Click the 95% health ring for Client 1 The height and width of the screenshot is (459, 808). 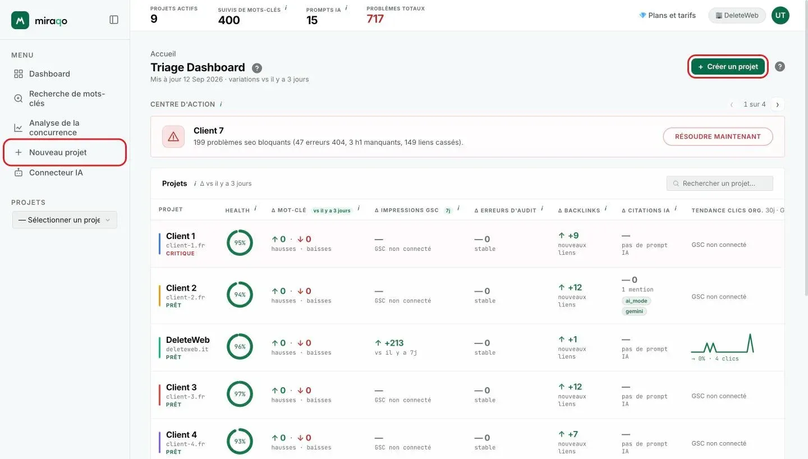[240, 243]
